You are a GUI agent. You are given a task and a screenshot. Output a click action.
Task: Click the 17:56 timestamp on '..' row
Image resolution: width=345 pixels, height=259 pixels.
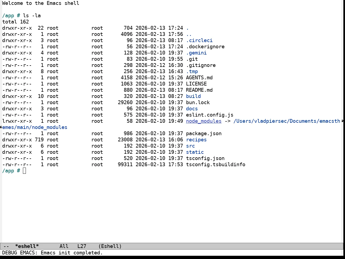pos(175,34)
